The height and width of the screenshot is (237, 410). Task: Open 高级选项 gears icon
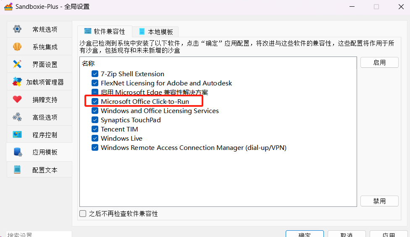17,117
